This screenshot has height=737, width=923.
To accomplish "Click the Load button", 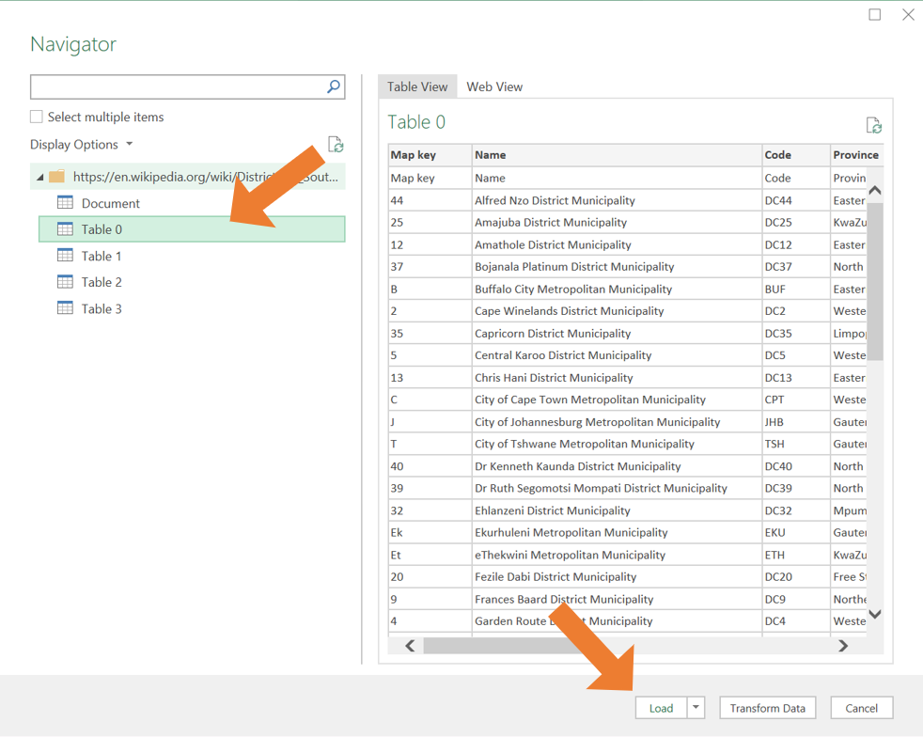I will (x=661, y=708).
